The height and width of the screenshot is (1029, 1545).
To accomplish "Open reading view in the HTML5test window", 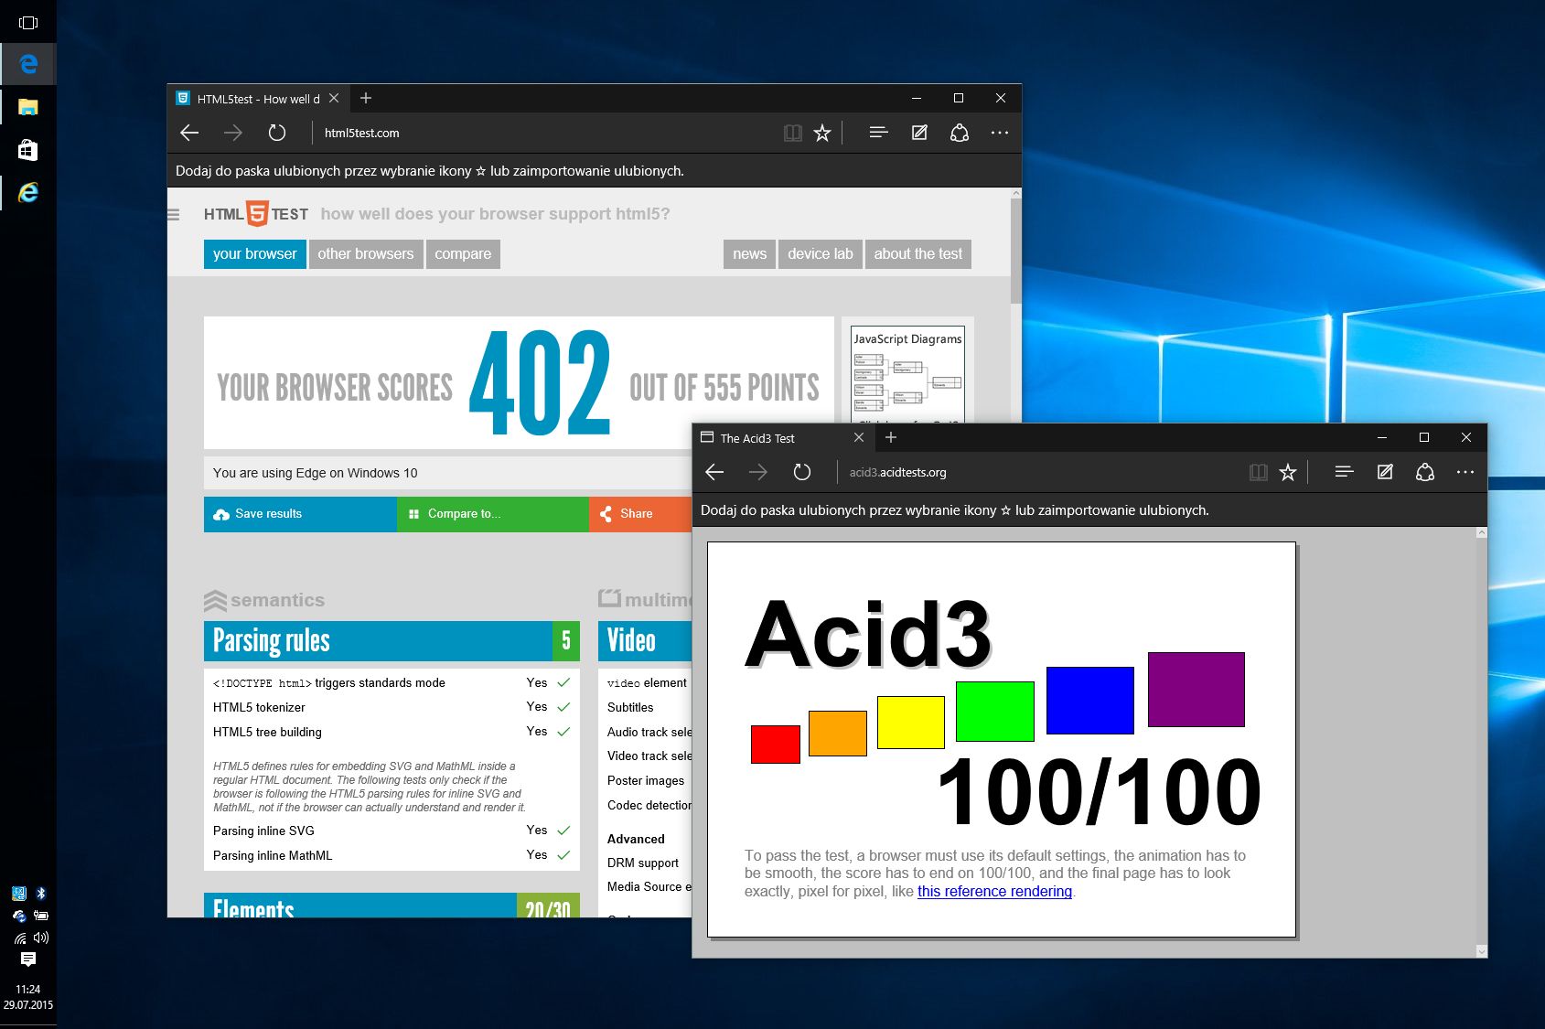I will [793, 133].
